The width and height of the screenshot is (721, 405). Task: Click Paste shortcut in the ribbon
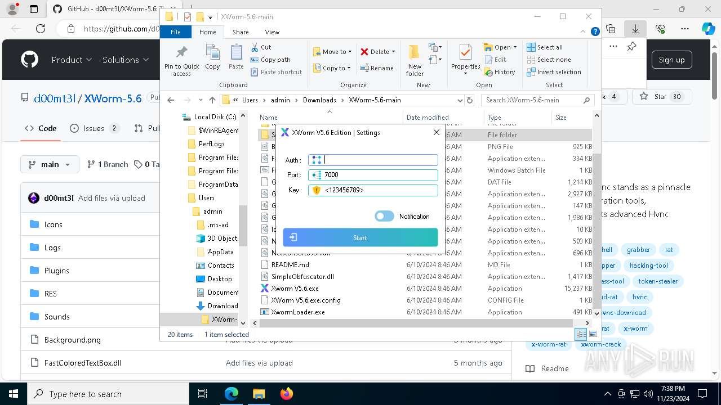277,72
